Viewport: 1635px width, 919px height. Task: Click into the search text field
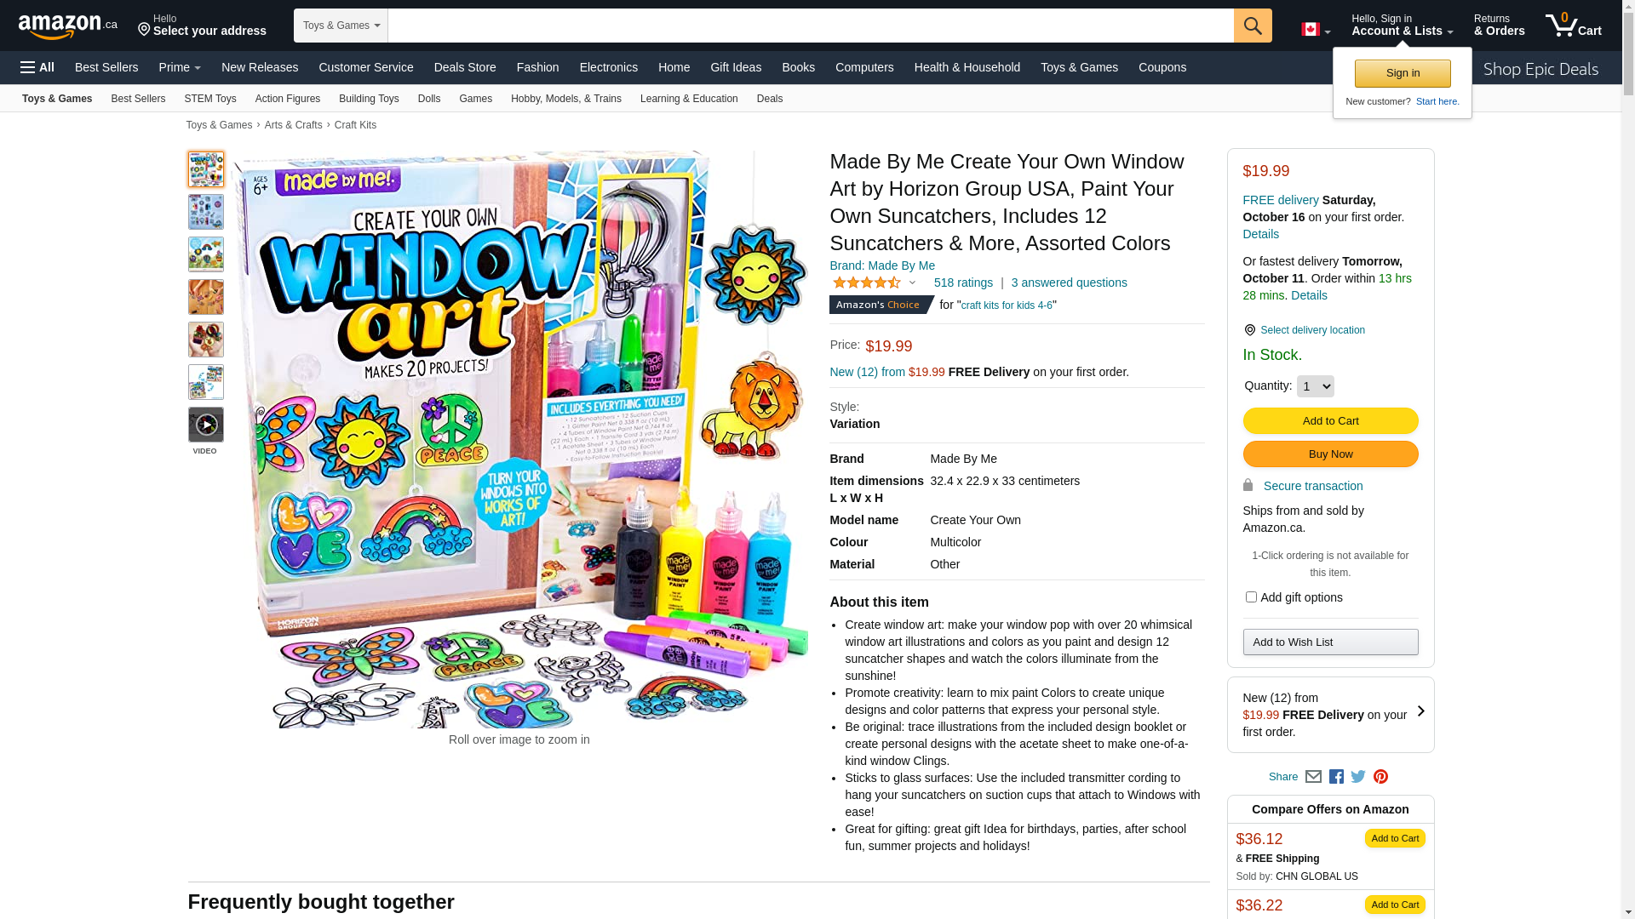tap(811, 26)
